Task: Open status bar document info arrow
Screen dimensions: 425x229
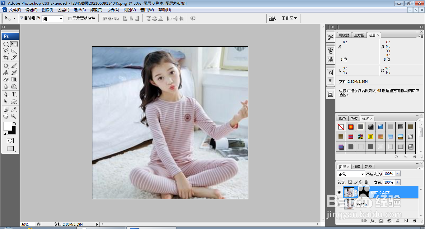Action: [x=97, y=224]
